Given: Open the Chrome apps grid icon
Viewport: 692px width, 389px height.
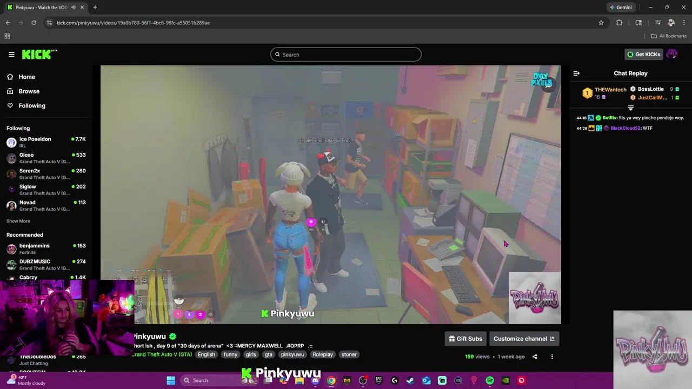Looking at the screenshot, I should click(7, 36).
